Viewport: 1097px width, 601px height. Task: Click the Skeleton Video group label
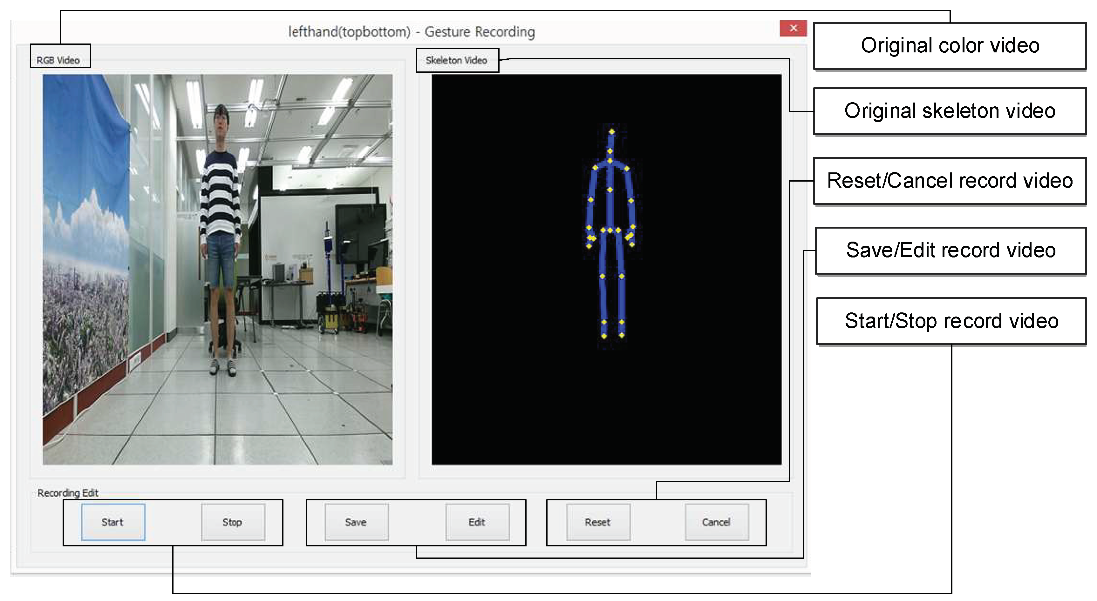(457, 60)
